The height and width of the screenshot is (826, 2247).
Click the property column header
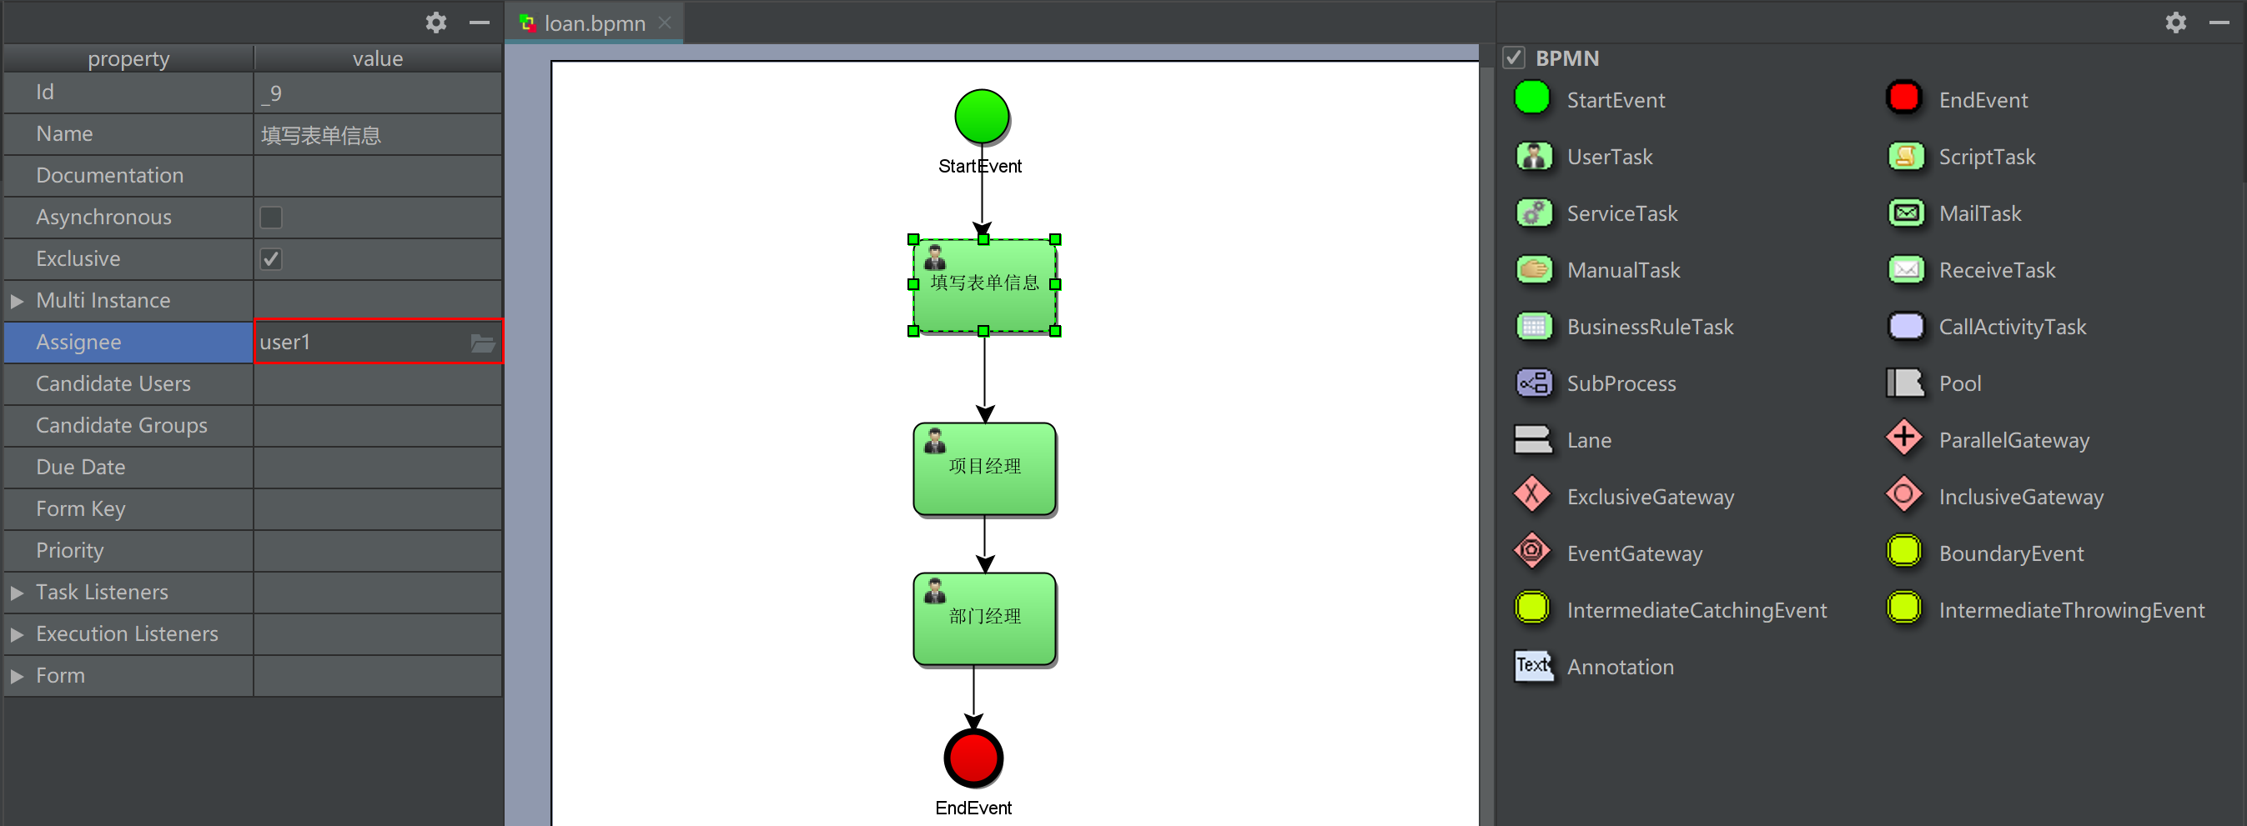pyautogui.click(x=128, y=58)
